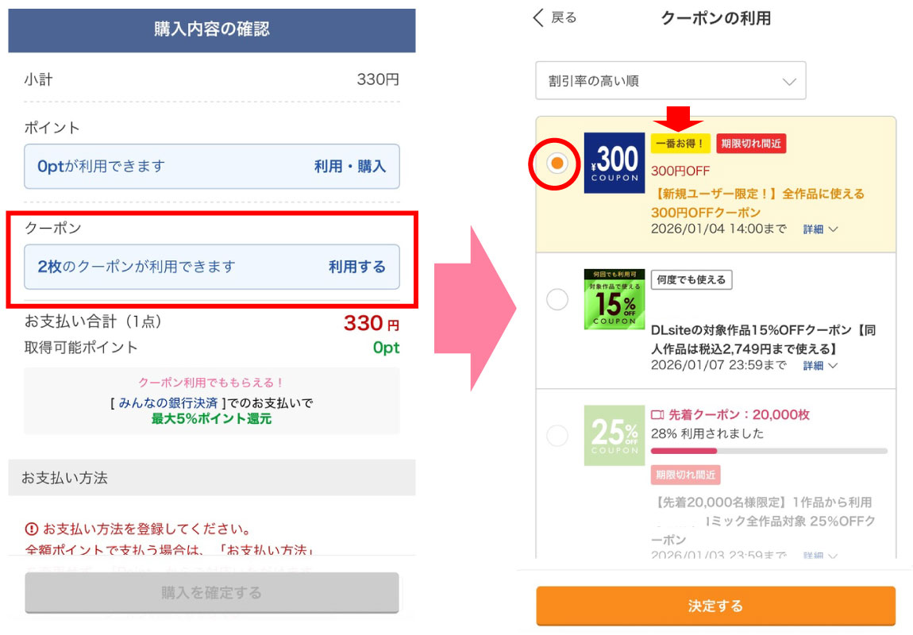The image size is (913, 635).
Task: Click the 期限切れ間近 red badge
Action: pos(750,144)
